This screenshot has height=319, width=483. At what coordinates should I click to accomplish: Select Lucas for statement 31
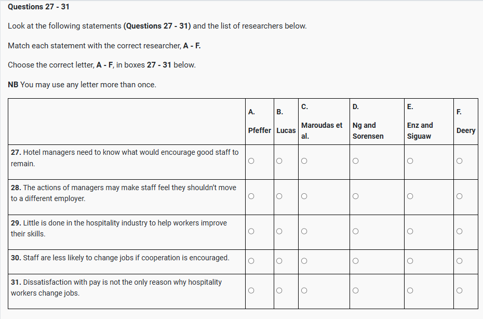click(x=279, y=290)
